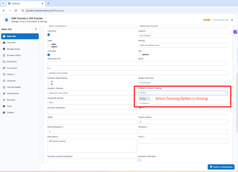Open the Accepted Gender dropdown

pos(92,102)
